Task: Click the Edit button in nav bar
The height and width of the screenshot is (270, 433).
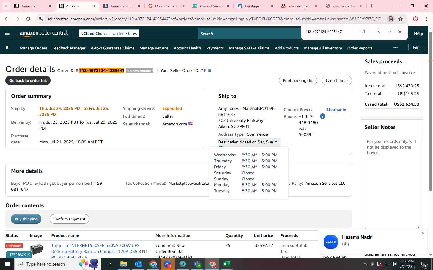Action: (x=416, y=47)
